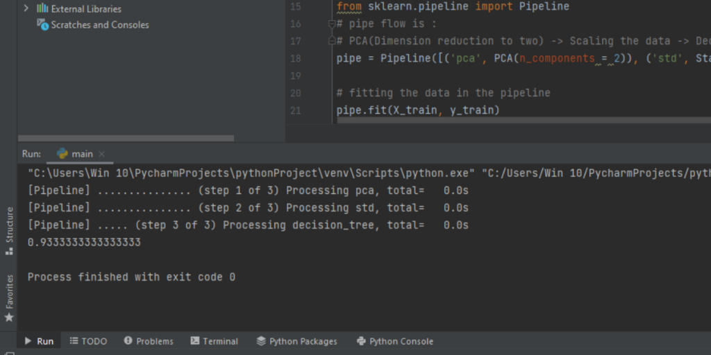Open the Python Packages tool window
The width and height of the screenshot is (711, 355).
(297, 341)
